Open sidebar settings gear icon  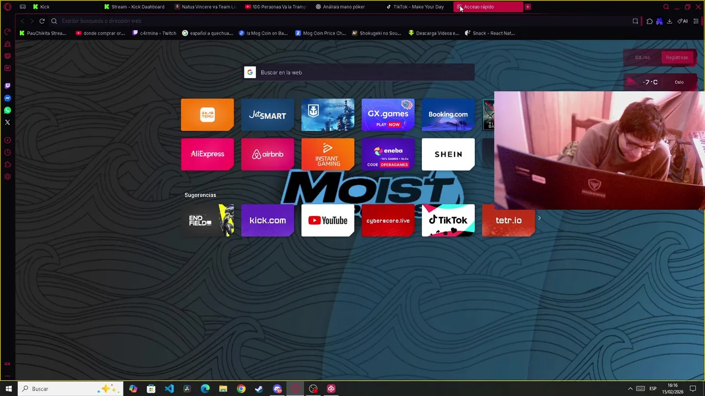(8, 177)
